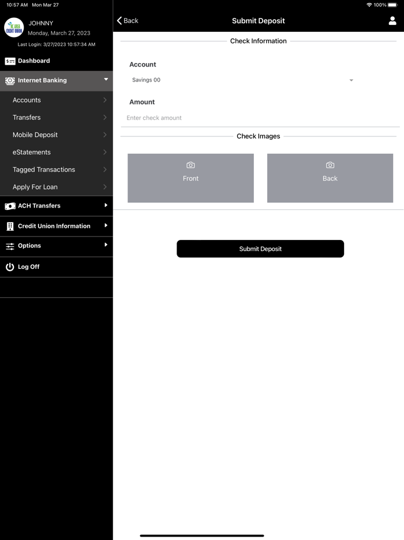Image resolution: width=404 pixels, height=540 pixels.
Task: Click the chevron next to Apply For Loan
Action: pos(105,187)
